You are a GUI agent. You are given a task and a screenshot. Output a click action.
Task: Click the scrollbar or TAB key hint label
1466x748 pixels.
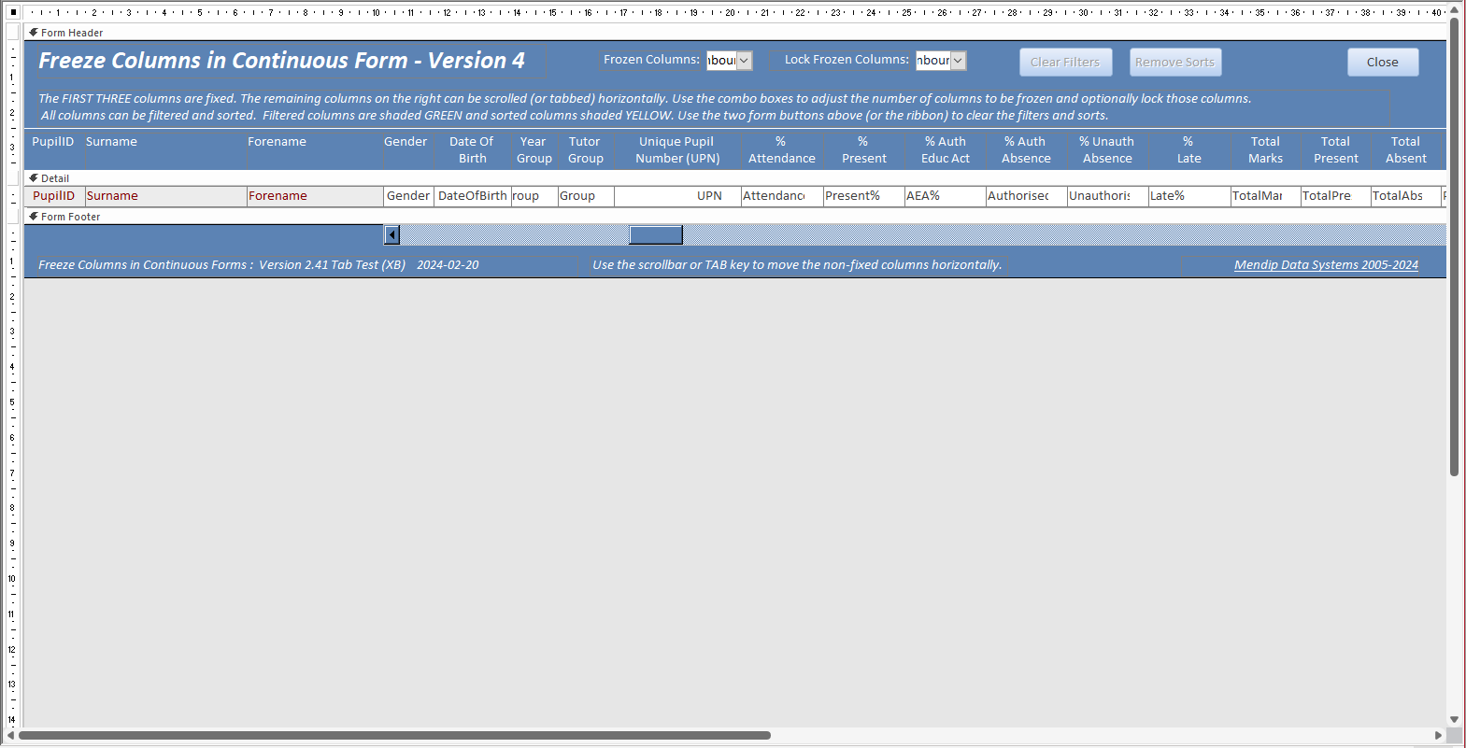pos(797,265)
